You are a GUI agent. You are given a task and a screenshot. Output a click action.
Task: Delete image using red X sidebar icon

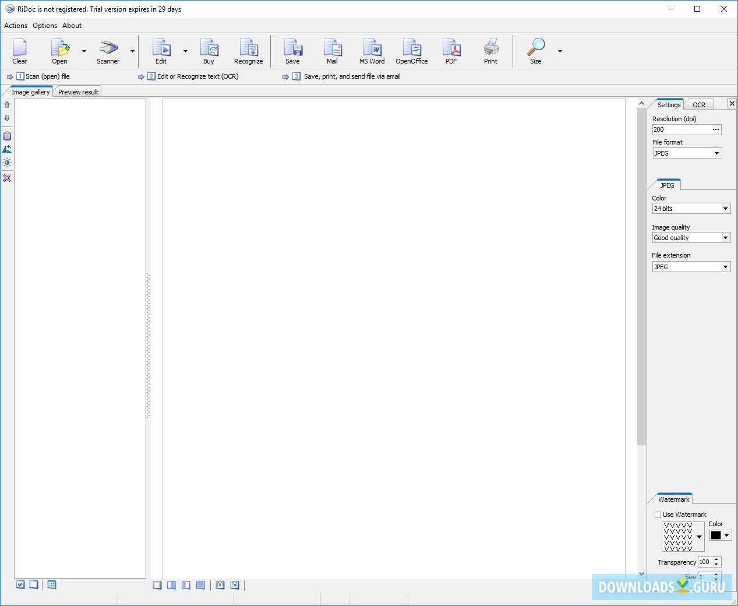(x=7, y=178)
